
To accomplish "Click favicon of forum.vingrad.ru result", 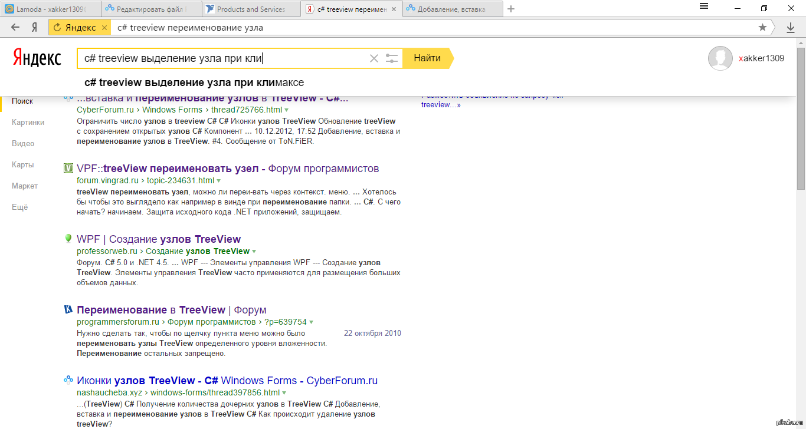I will click(68, 169).
